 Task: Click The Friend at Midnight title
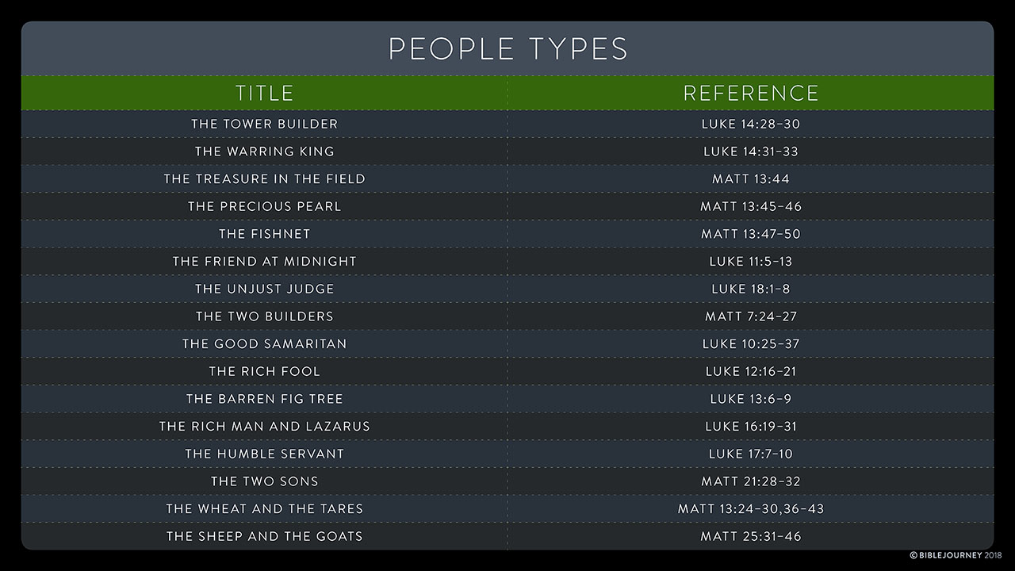click(265, 261)
